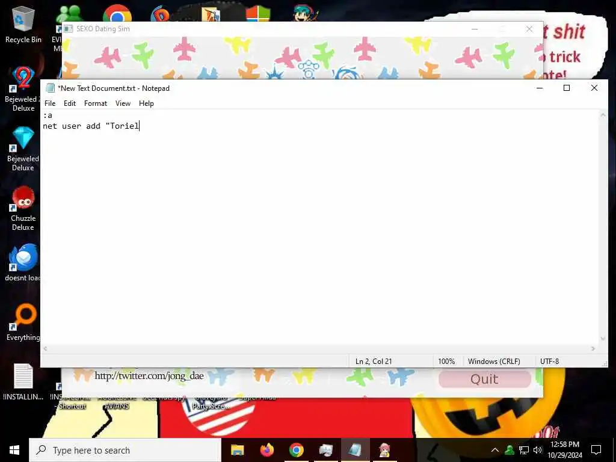Click the 'net user add' text line

point(91,126)
